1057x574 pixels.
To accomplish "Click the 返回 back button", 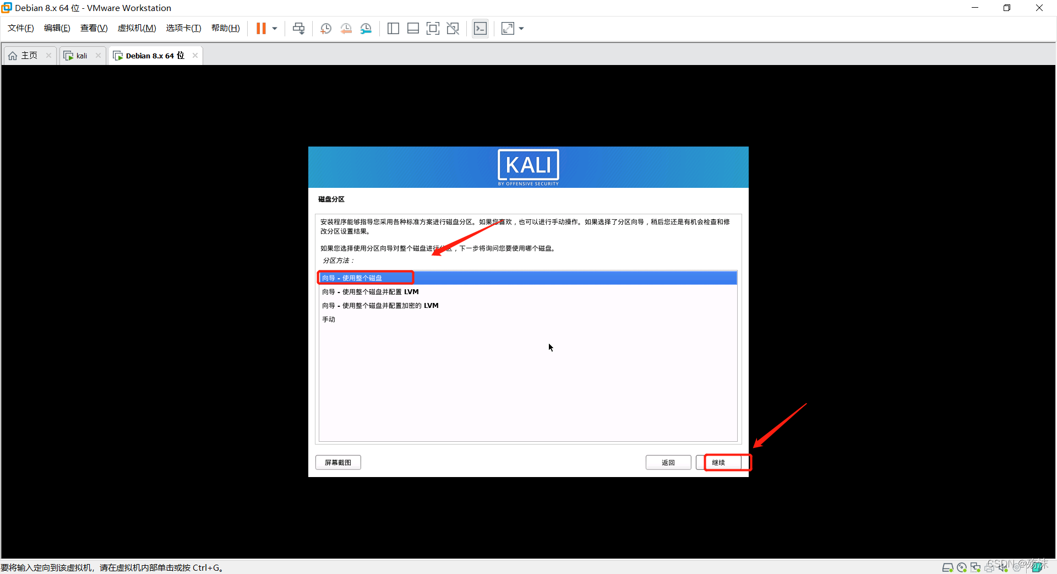I will click(x=668, y=463).
